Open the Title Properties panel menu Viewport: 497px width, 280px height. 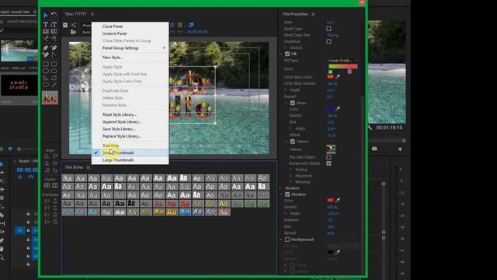pyautogui.click(x=313, y=14)
